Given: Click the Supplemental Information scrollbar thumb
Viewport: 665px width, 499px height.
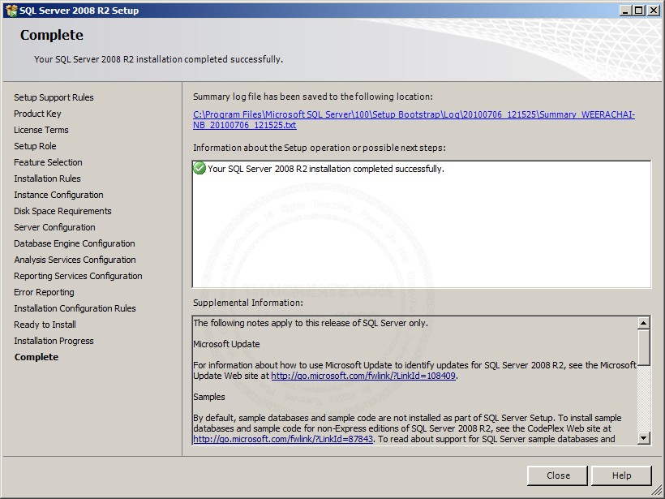Looking at the screenshot, I should 643,347.
